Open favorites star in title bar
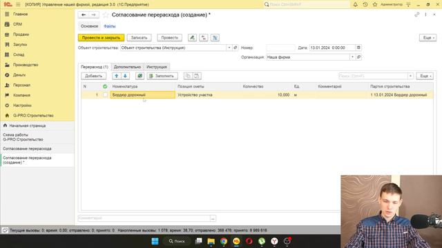Screen dimensions: 442x248 pos(374,5)
